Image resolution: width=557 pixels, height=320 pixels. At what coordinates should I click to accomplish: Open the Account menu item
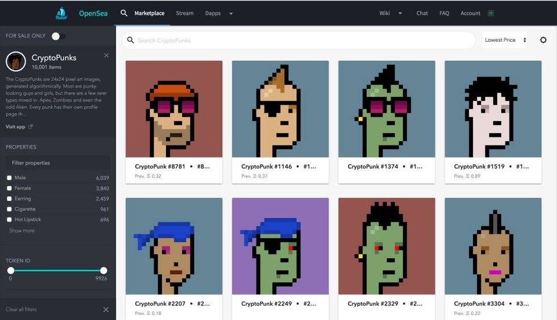point(471,13)
